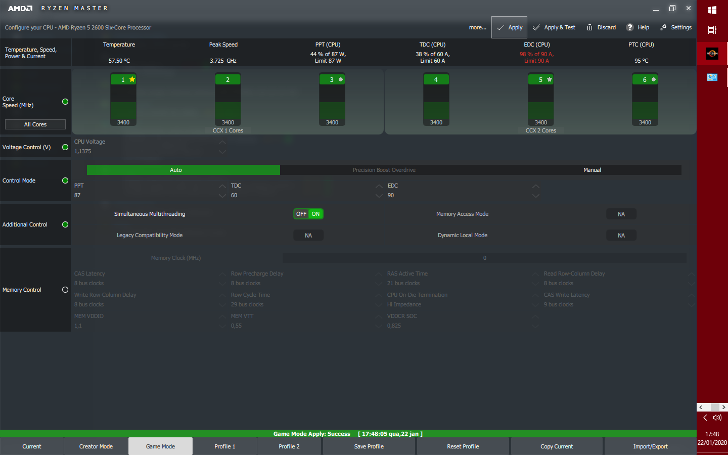
Task: Open Settings via the gear icon
Action: tap(663, 27)
